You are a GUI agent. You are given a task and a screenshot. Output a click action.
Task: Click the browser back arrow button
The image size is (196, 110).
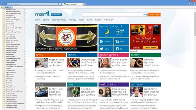click(2, 4)
